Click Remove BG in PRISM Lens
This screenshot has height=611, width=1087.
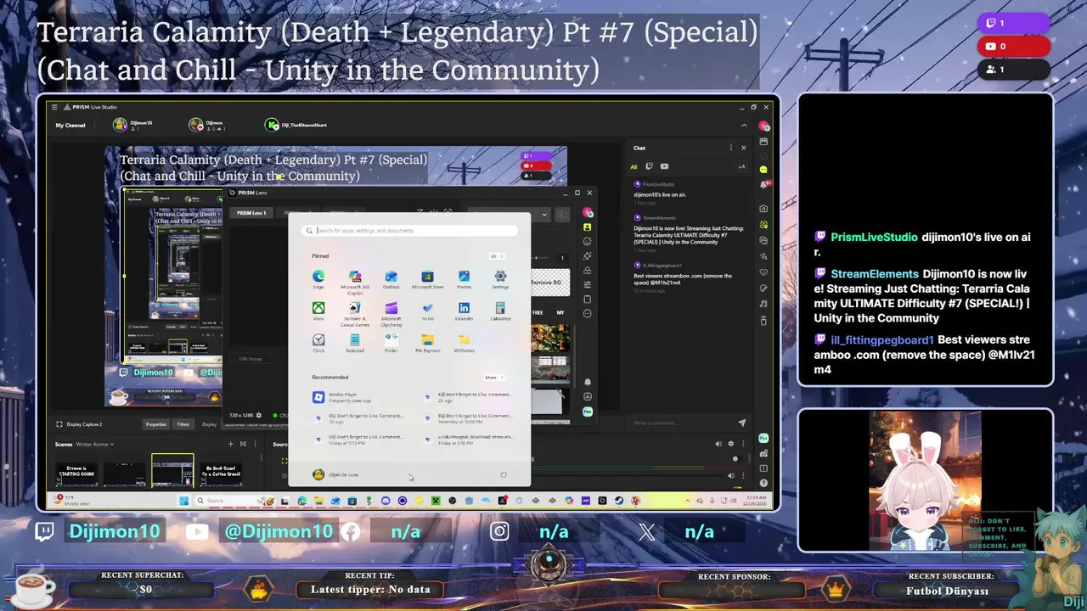[x=550, y=283]
